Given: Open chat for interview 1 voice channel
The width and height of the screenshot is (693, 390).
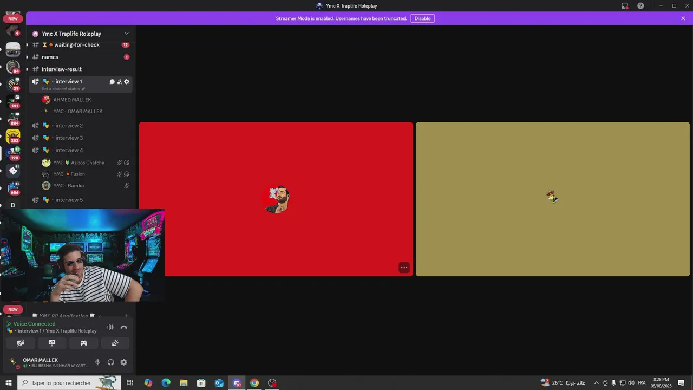Looking at the screenshot, I should [x=112, y=82].
